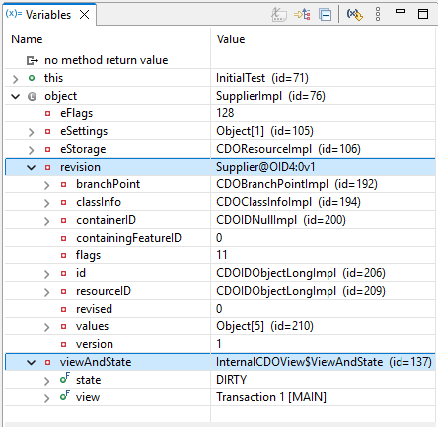Collapse the viewAndState node
Viewport: 438px width, 427px height.
31,363
